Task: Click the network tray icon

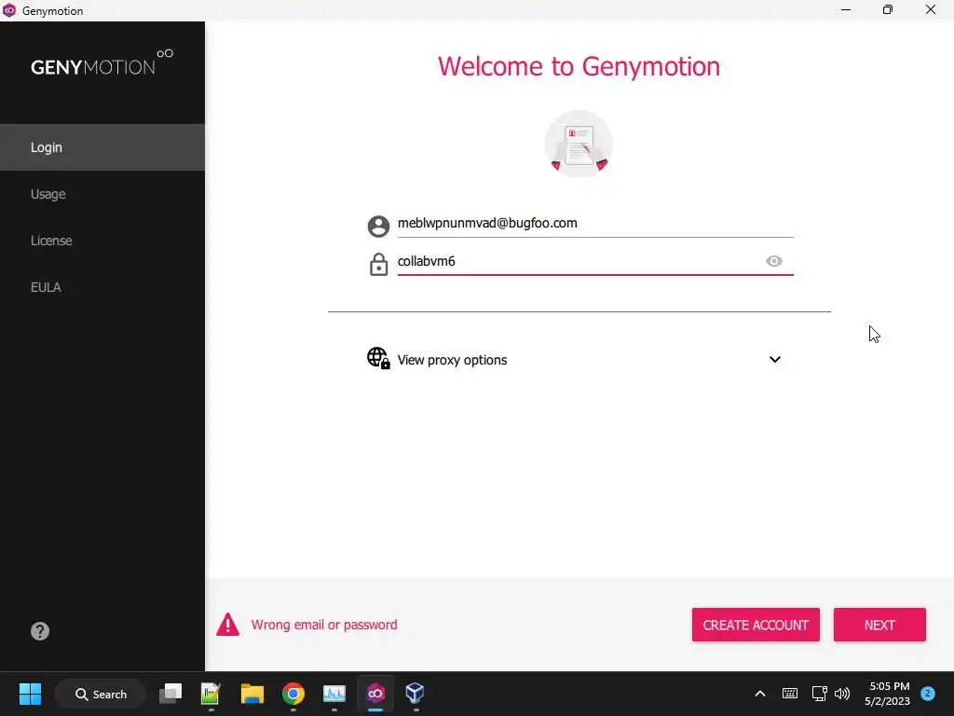Action: tap(819, 694)
